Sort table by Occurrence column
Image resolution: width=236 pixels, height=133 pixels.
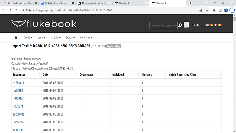[94, 74]
